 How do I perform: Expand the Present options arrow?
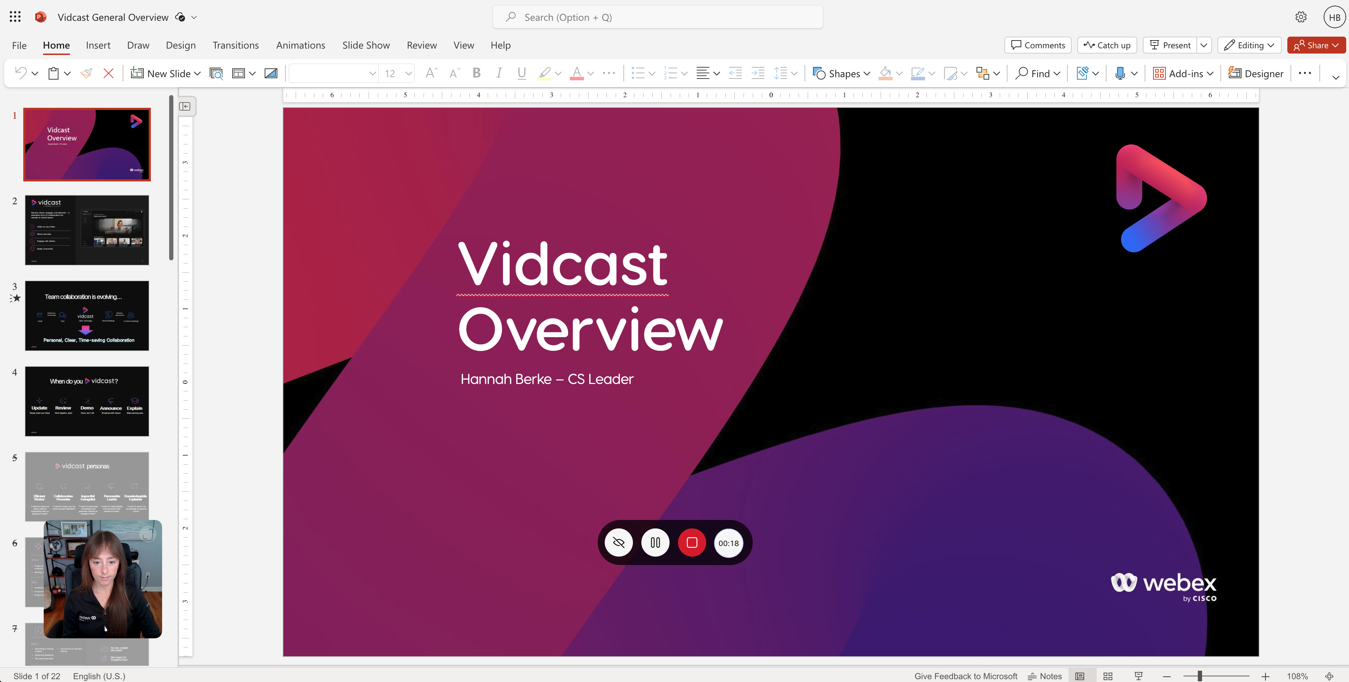click(x=1204, y=45)
